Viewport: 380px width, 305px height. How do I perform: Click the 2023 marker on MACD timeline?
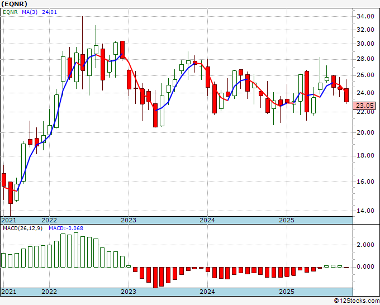[129, 292]
